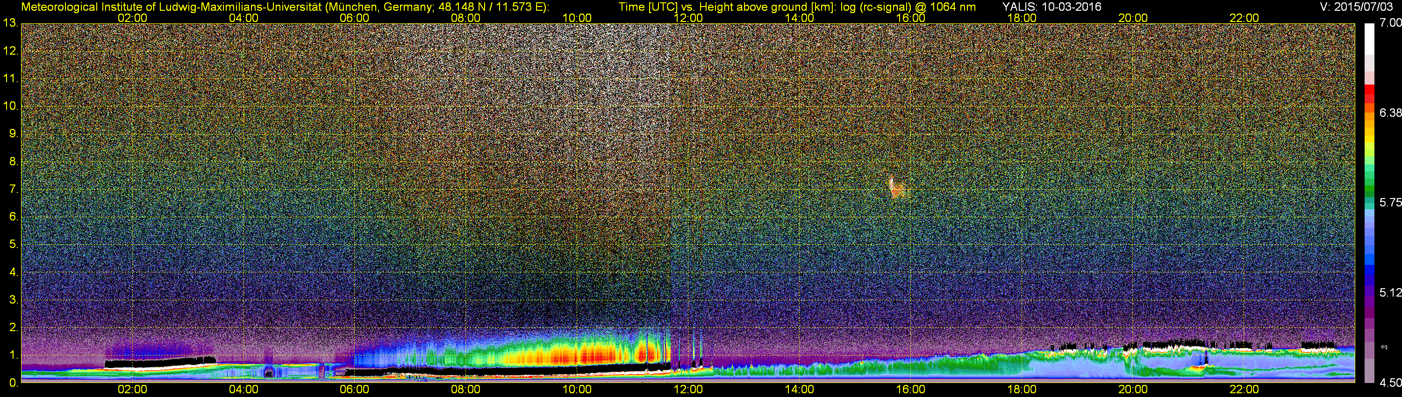This screenshot has height=397, width=1402.
Task: Click the "3" height axis label
Action: click(x=13, y=300)
